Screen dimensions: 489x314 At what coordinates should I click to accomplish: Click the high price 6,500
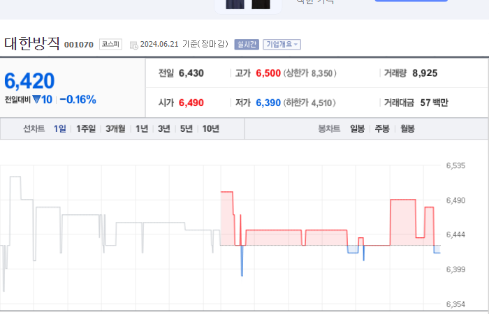coord(268,73)
